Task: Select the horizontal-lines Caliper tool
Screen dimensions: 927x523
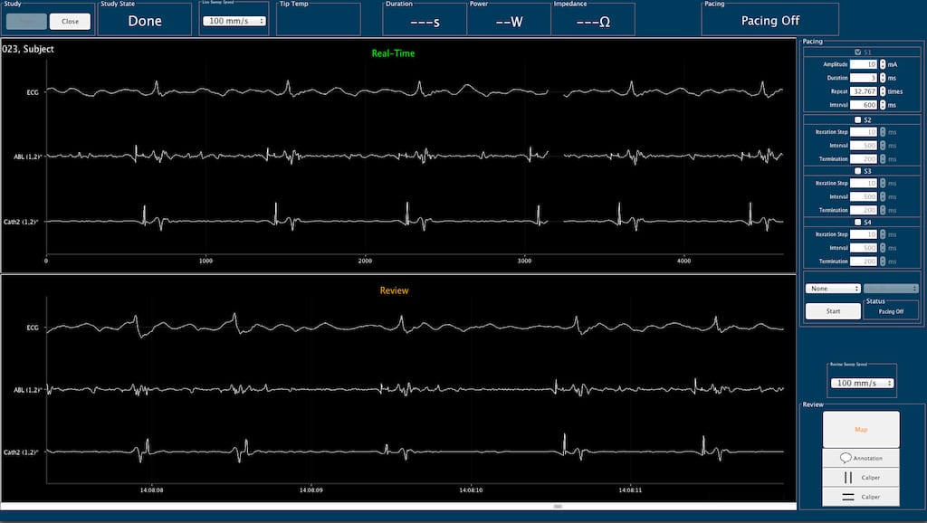Action: pyautogui.click(x=861, y=497)
